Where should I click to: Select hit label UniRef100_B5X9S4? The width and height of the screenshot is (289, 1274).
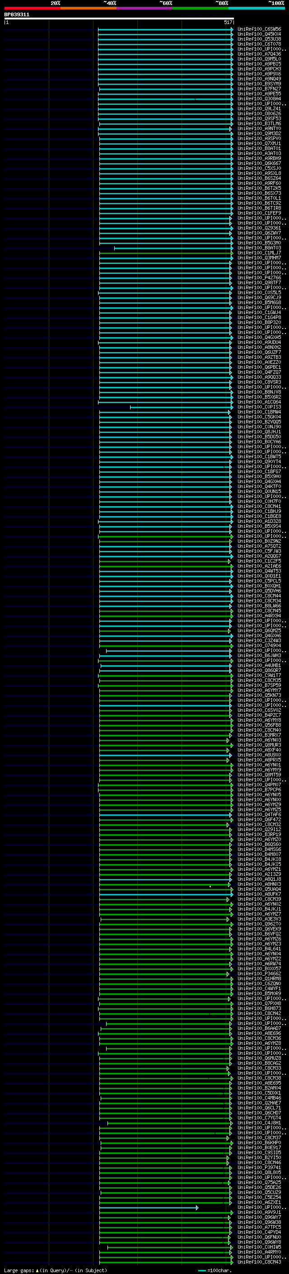[259, 526]
